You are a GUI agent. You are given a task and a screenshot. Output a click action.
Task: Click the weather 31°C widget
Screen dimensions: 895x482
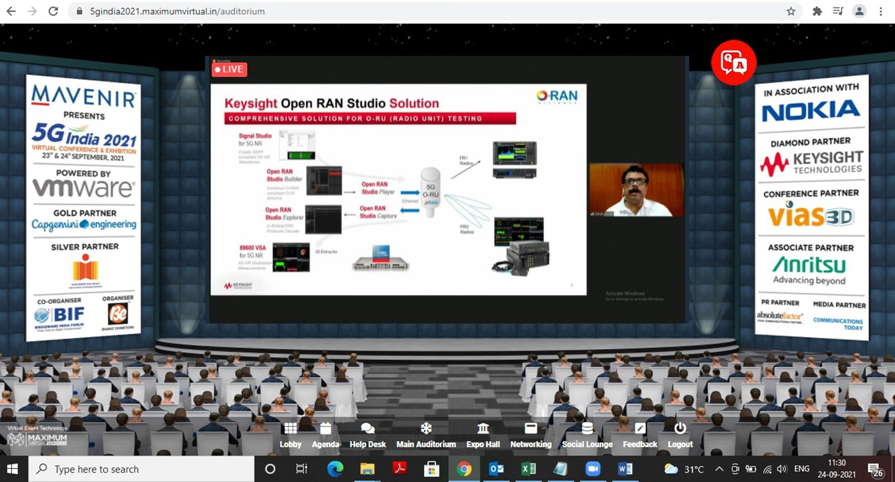tap(684, 469)
